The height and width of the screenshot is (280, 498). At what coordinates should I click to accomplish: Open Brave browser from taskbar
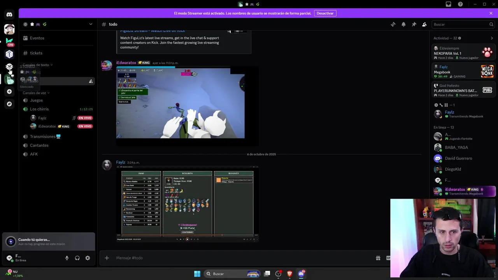coord(289,274)
